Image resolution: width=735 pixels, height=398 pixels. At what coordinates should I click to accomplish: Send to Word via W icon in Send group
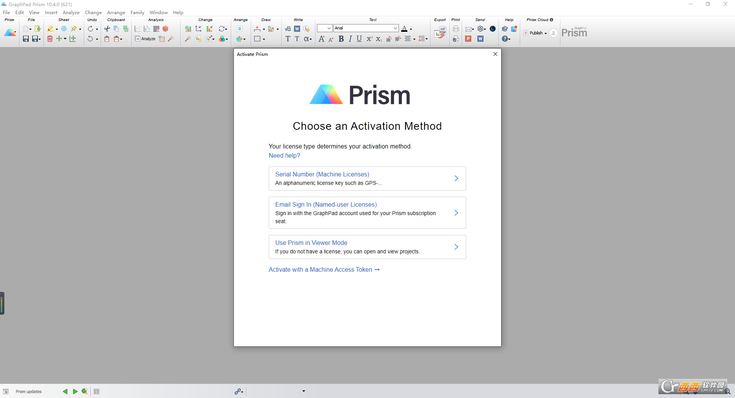point(480,39)
